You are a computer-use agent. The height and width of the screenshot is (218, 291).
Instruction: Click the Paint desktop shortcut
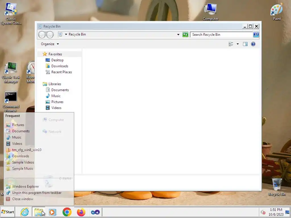point(277,11)
